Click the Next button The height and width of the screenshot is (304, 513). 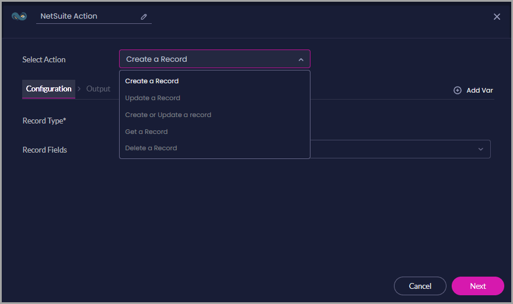coord(477,286)
